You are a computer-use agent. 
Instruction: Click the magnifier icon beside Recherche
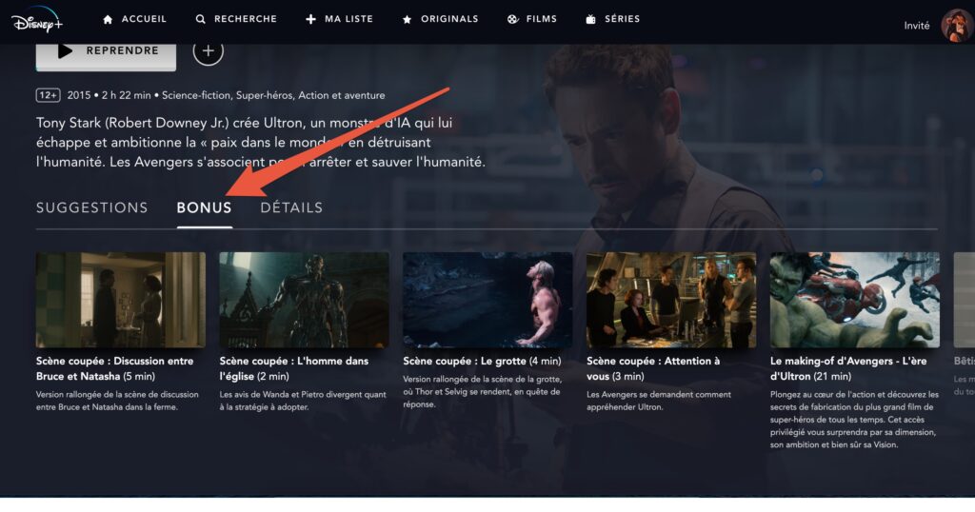[x=200, y=19]
